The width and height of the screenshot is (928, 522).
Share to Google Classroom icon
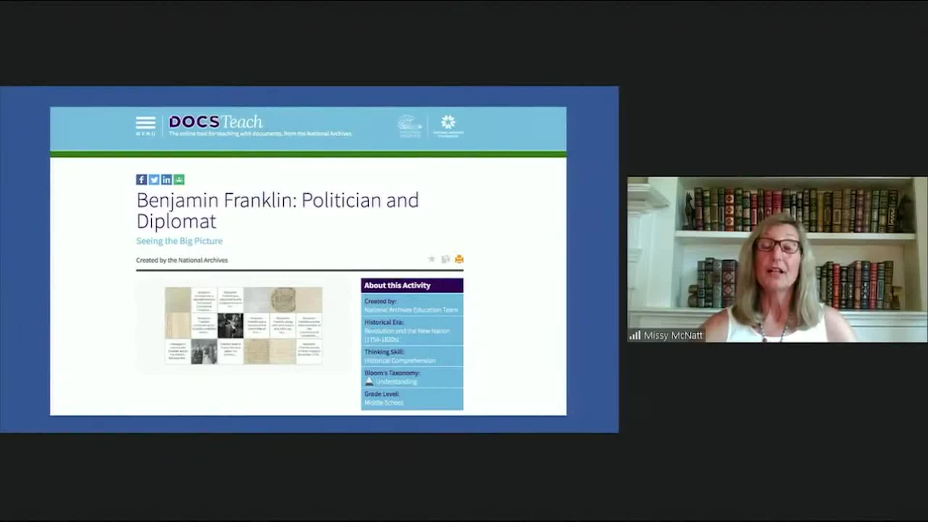[x=179, y=180]
